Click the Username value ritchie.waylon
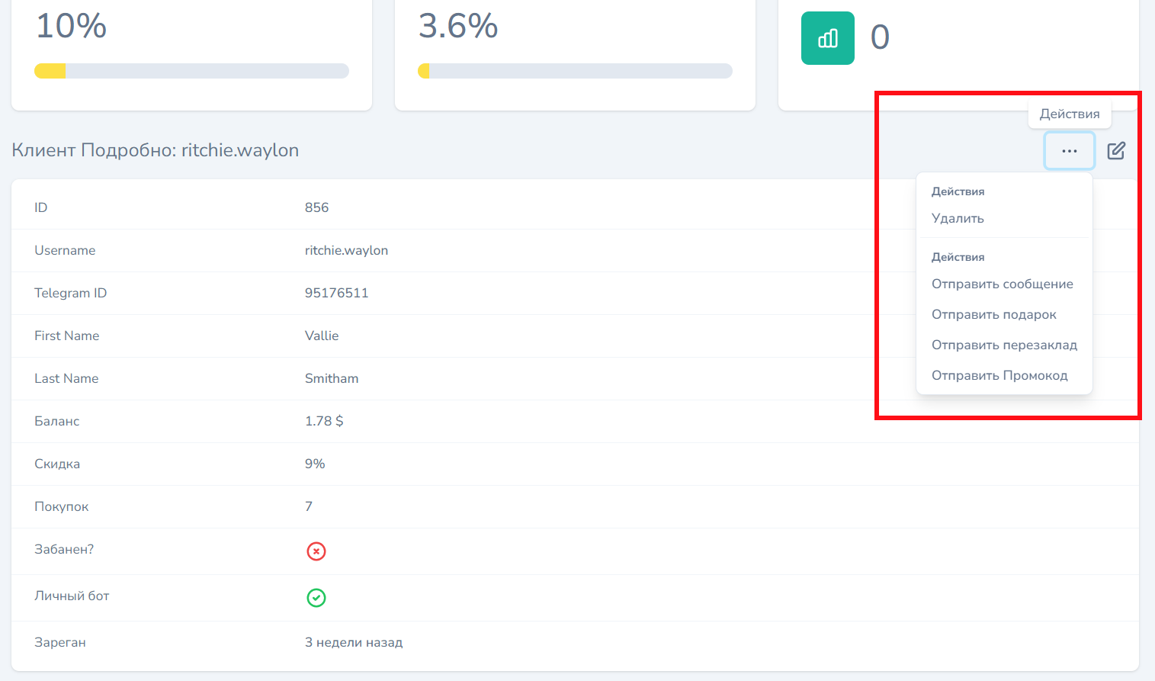1155x681 pixels. tap(346, 250)
